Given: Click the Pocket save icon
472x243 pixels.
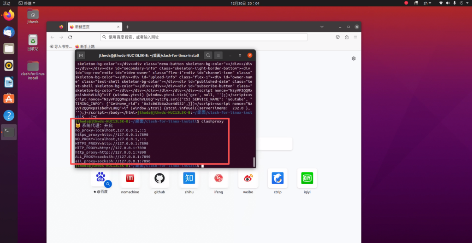Looking at the screenshot, I should tap(337, 37).
